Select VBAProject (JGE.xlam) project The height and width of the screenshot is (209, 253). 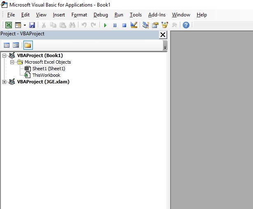[x=43, y=82]
